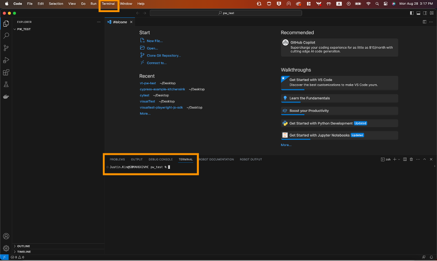Open Learn the Fundamentals walkthrough
The height and width of the screenshot is (261, 437).
click(339, 98)
